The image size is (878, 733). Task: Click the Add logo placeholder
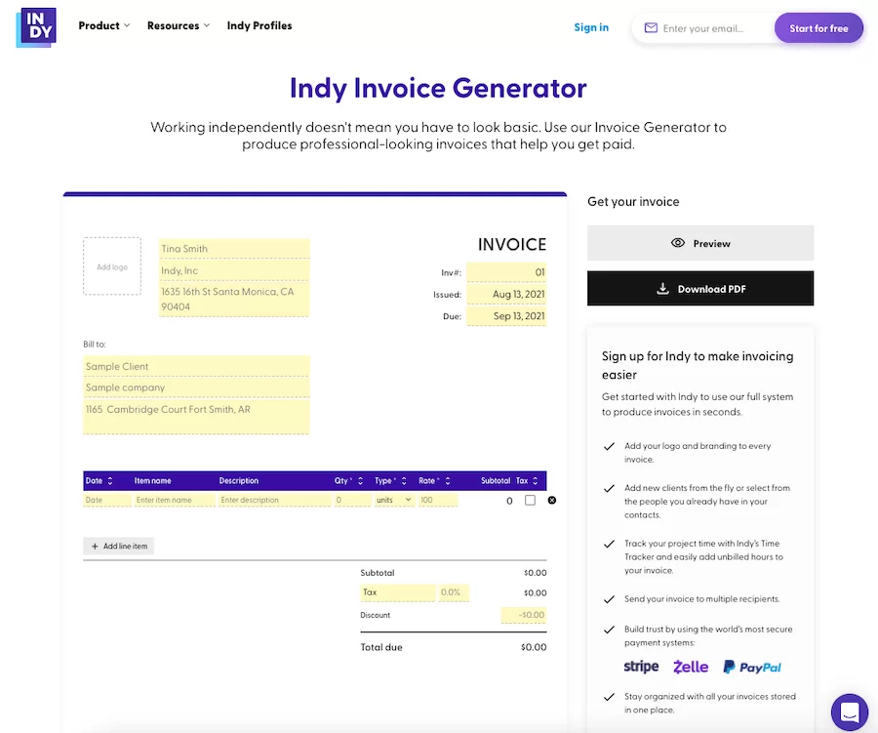(112, 266)
